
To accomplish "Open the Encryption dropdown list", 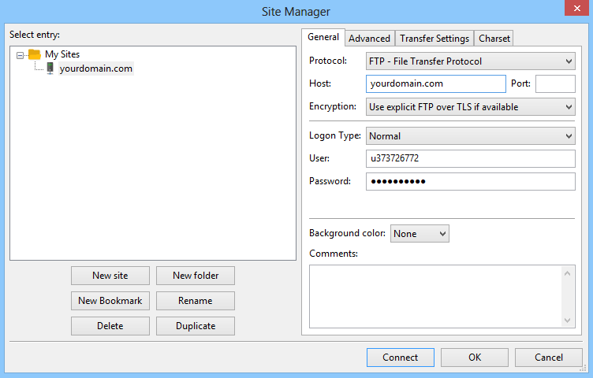I will tap(471, 106).
